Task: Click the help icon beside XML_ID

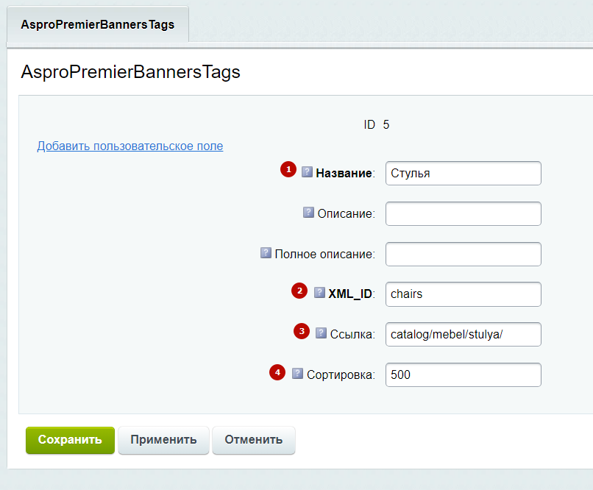Action: pyautogui.click(x=319, y=292)
